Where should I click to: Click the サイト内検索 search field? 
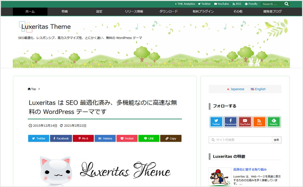click(x=240, y=140)
